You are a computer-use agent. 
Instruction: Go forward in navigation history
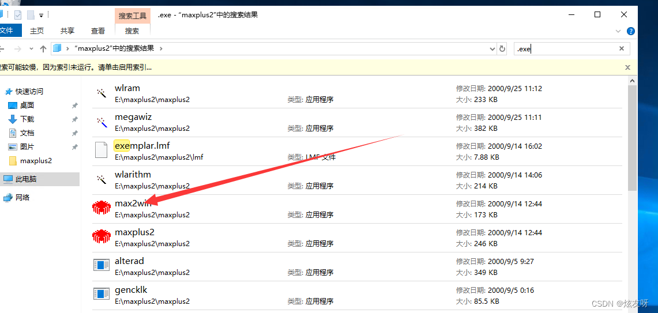click(x=18, y=49)
